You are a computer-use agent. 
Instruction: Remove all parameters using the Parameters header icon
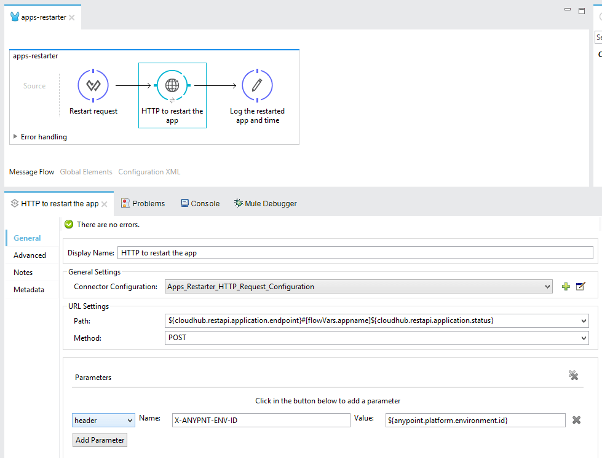click(573, 375)
